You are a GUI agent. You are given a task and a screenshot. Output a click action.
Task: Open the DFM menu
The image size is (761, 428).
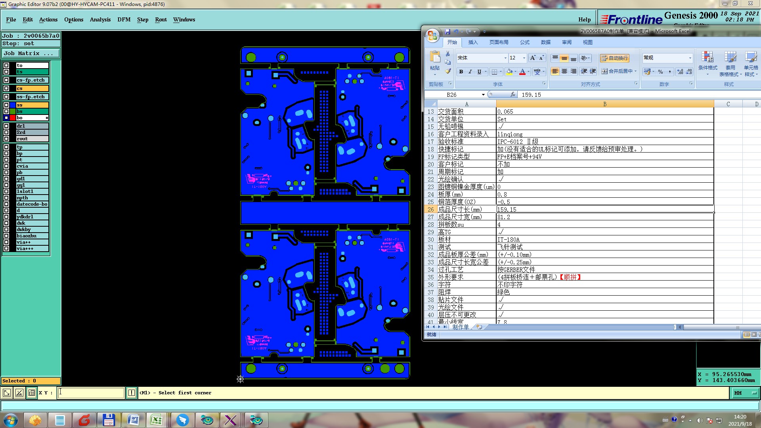point(124,19)
